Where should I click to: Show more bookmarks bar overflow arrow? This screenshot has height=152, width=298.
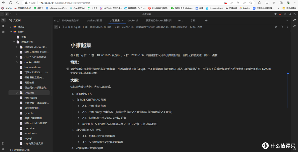tap(278, 8)
